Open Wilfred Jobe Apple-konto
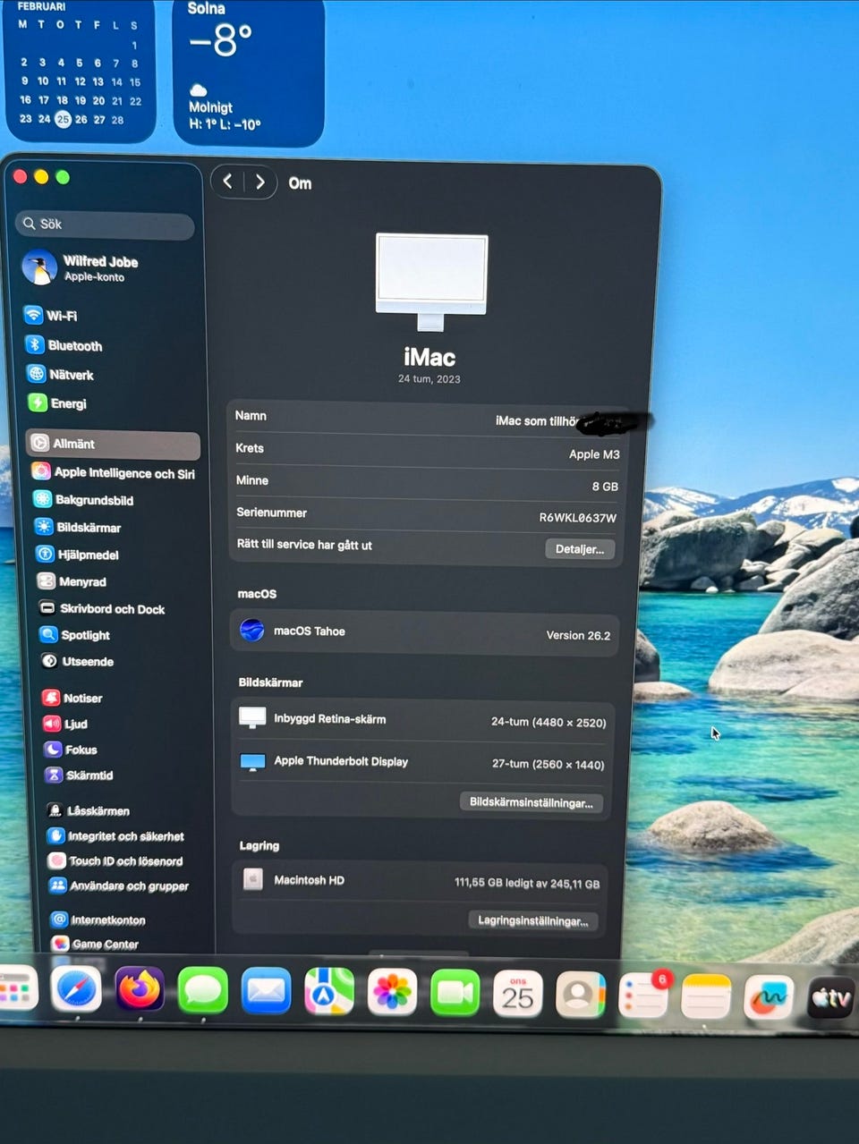 pyautogui.click(x=81, y=267)
